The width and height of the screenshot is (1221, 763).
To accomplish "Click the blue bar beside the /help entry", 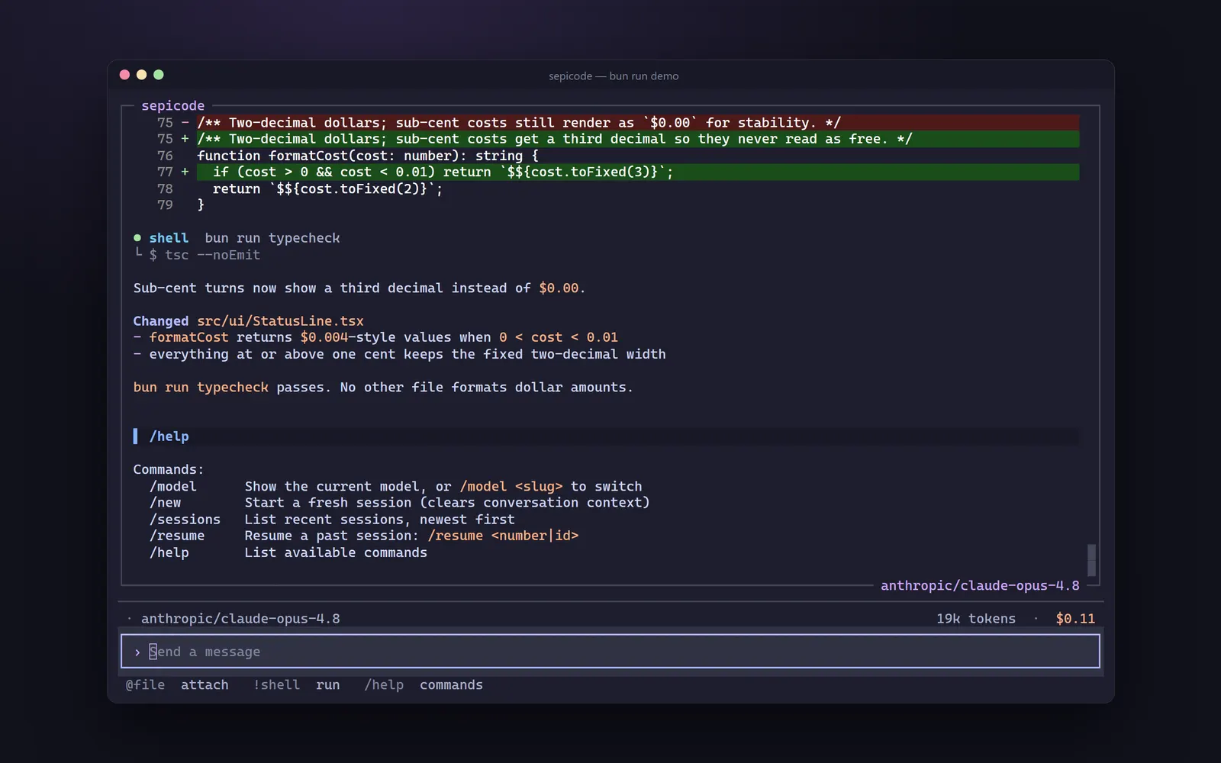I will coord(136,436).
